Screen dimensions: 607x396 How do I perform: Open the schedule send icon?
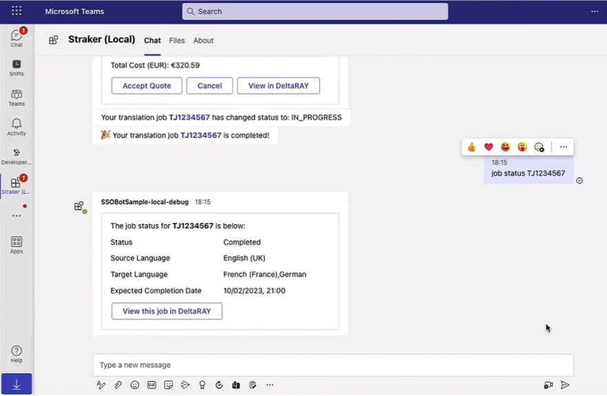pos(185,385)
